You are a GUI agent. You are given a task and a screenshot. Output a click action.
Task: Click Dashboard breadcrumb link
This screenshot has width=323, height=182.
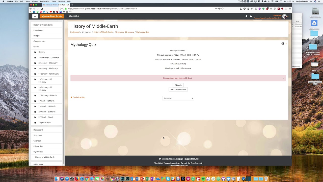[x=75, y=32]
